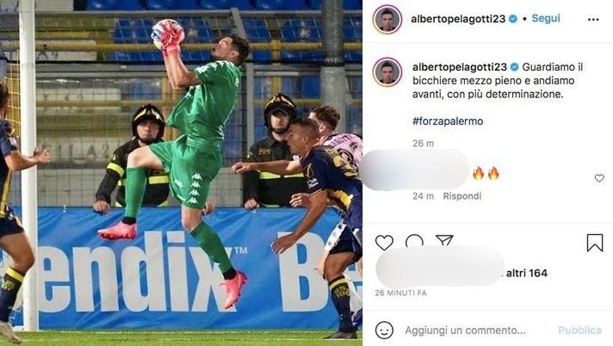This screenshot has height=346, width=613.
Task: View the likes list at 'altri 164'
Action: (x=527, y=273)
